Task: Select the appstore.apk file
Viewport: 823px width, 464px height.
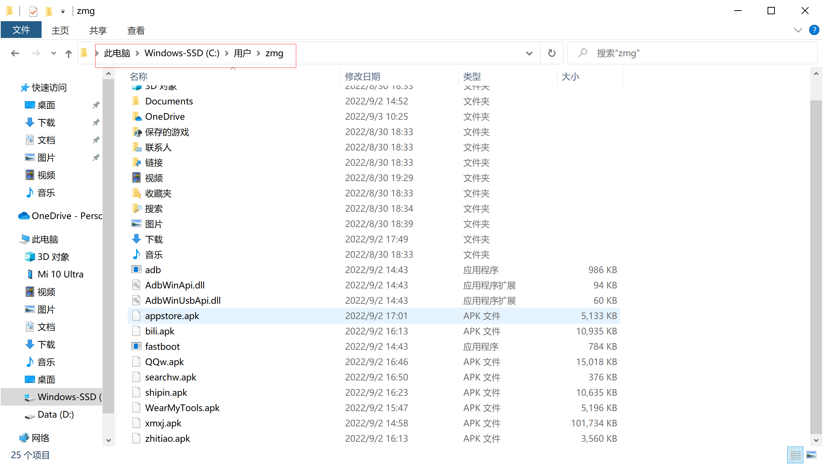Action: click(374, 316)
